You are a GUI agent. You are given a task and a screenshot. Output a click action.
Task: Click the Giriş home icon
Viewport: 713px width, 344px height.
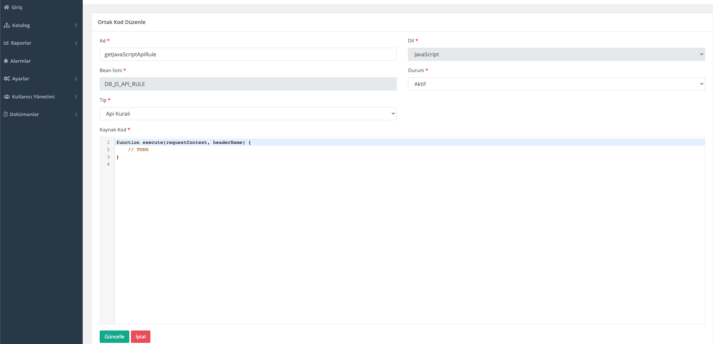click(6, 7)
